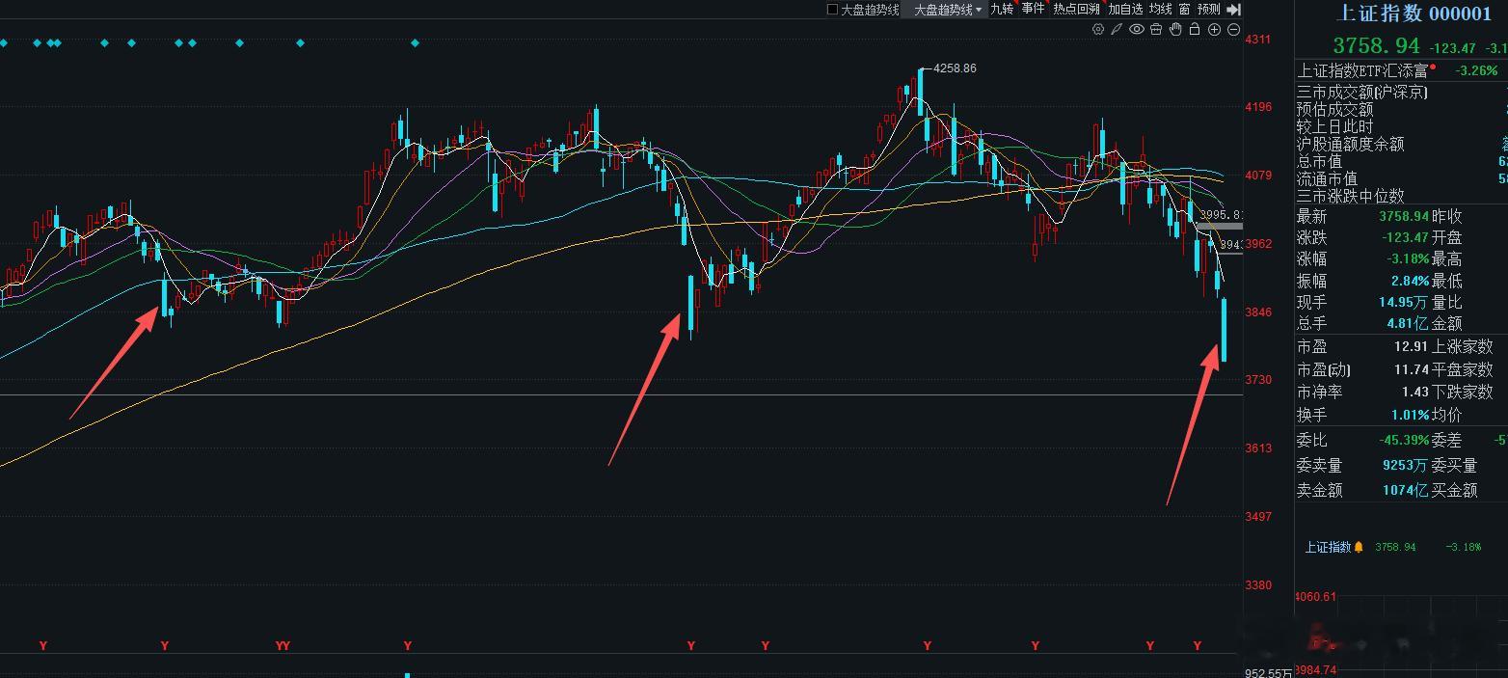Image resolution: width=1508 pixels, height=678 pixels.
Task: Click the 下跌家数 label
Action: (x=1462, y=392)
